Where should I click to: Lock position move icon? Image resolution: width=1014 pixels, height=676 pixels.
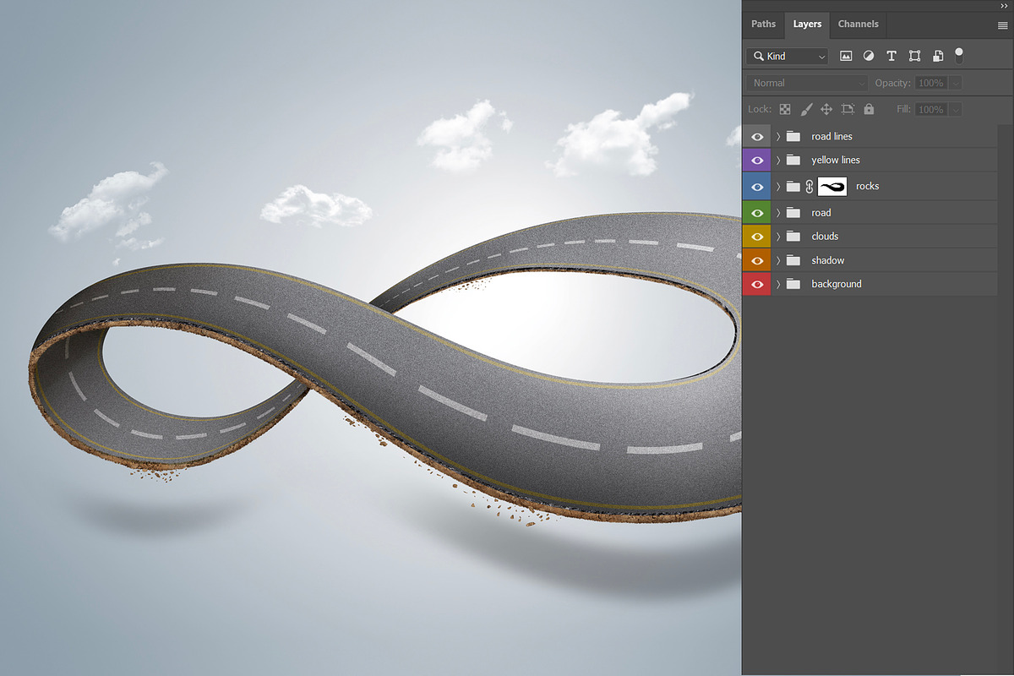(826, 109)
